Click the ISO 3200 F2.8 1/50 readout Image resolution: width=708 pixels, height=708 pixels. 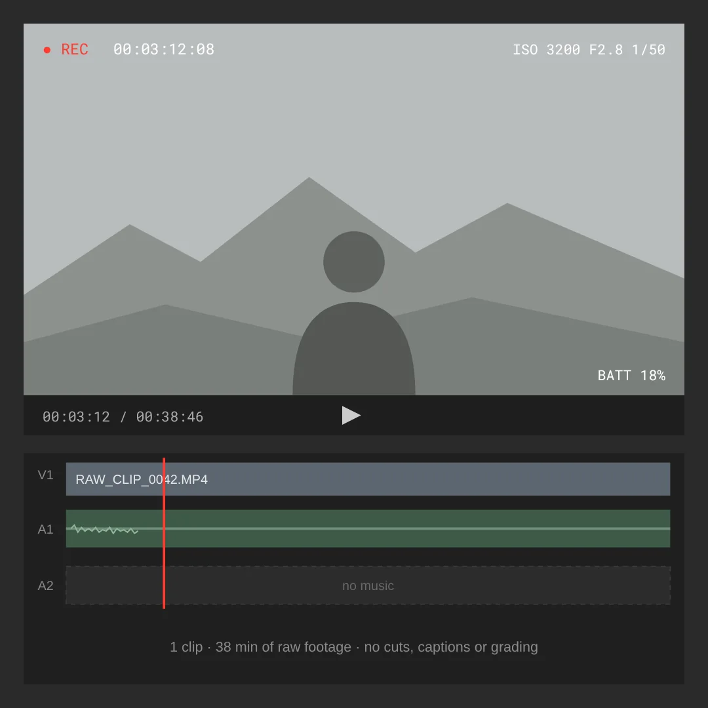(x=589, y=50)
